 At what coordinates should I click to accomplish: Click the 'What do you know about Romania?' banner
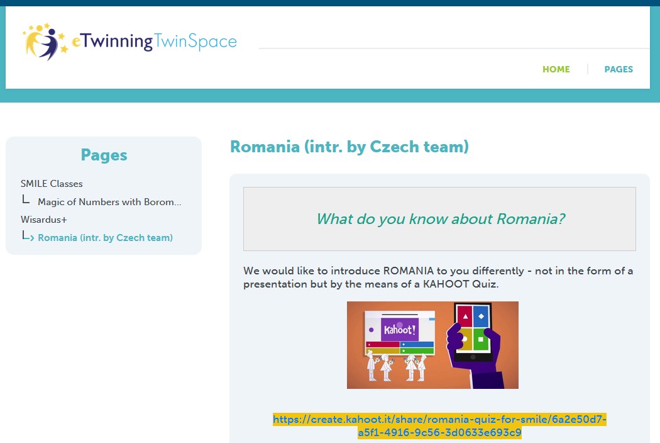439,219
